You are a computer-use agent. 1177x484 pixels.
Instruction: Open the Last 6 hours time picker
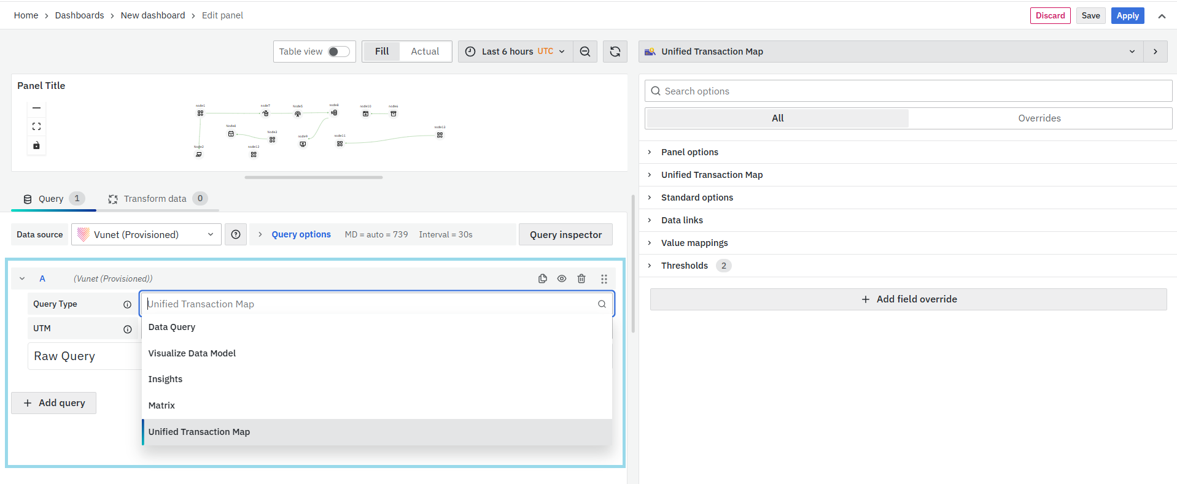(x=515, y=52)
